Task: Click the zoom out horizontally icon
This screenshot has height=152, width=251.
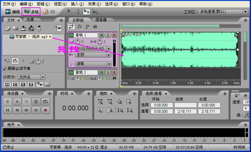Action: click(110, 102)
